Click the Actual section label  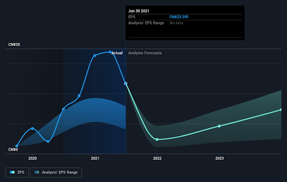click(117, 53)
